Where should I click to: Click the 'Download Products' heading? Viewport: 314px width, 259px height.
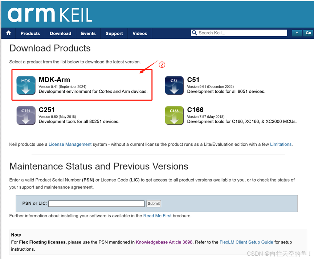pyautogui.click(x=50, y=48)
